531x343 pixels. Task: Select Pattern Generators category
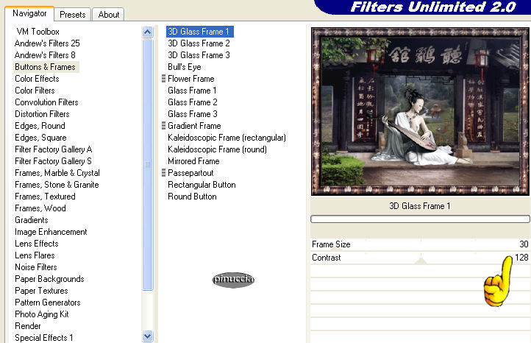tap(48, 303)
